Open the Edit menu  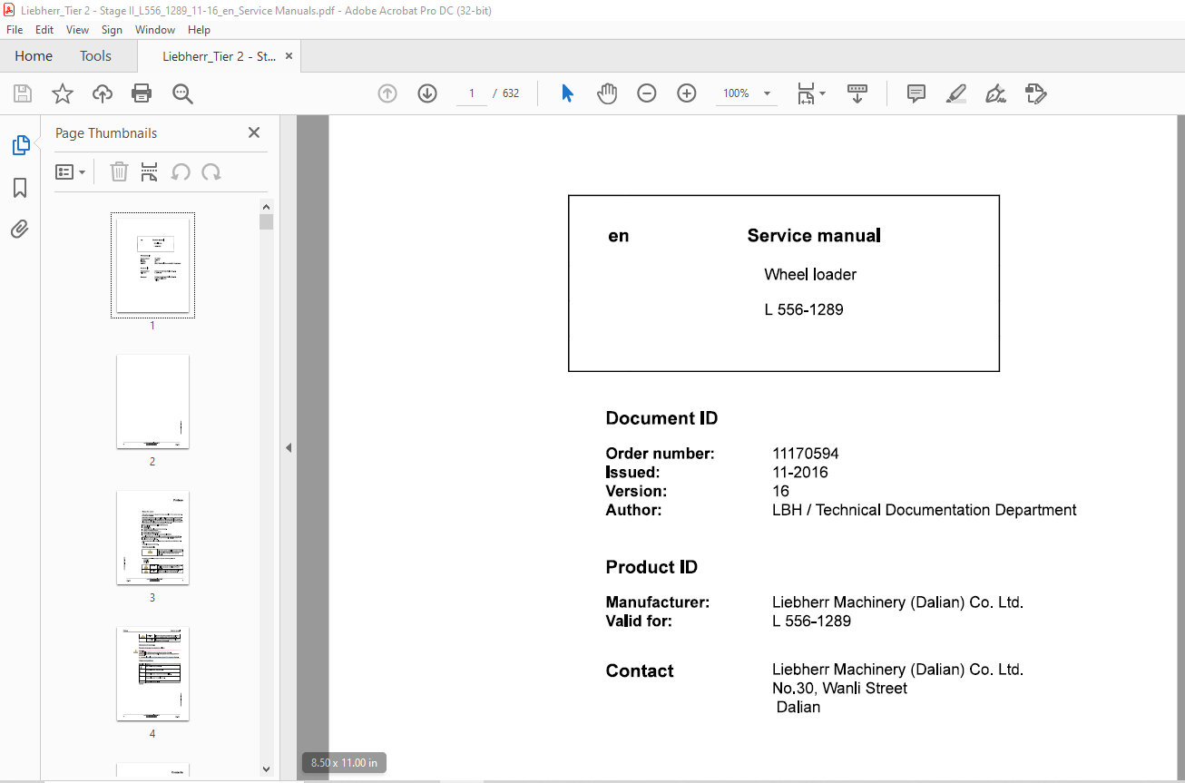(44, 30)
